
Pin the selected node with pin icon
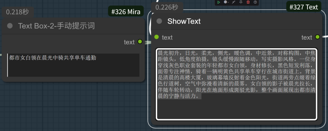pos(241,2)
